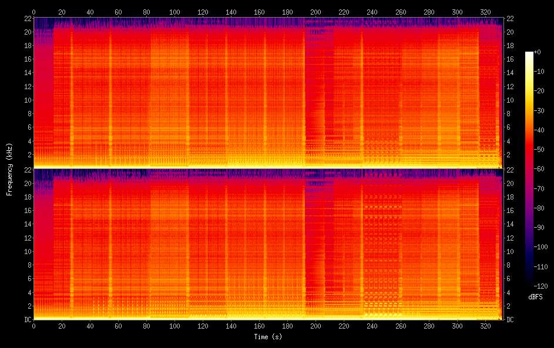Click the "Frequency (kHz)" axis label
554x348 pixels.
tap(9, 168)
